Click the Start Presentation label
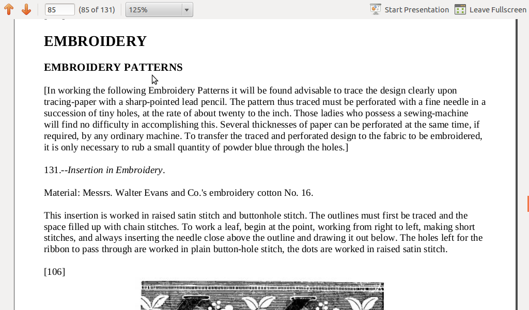The image size is (529, 310). pyautogui.click(x=417, y=10)
